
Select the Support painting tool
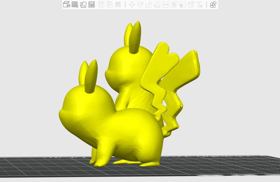[182, 5]
